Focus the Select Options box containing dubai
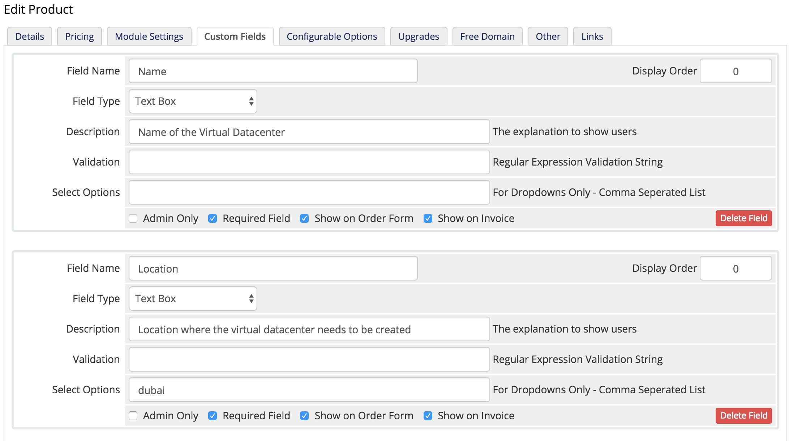This screenshot has width=793, height=441. pos(309,390)
